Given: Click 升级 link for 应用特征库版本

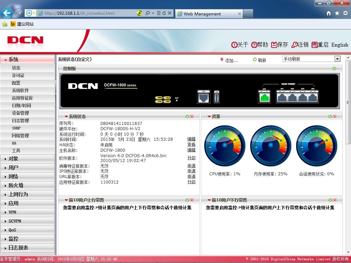Looking at the screenshot, I should point(191,182).
